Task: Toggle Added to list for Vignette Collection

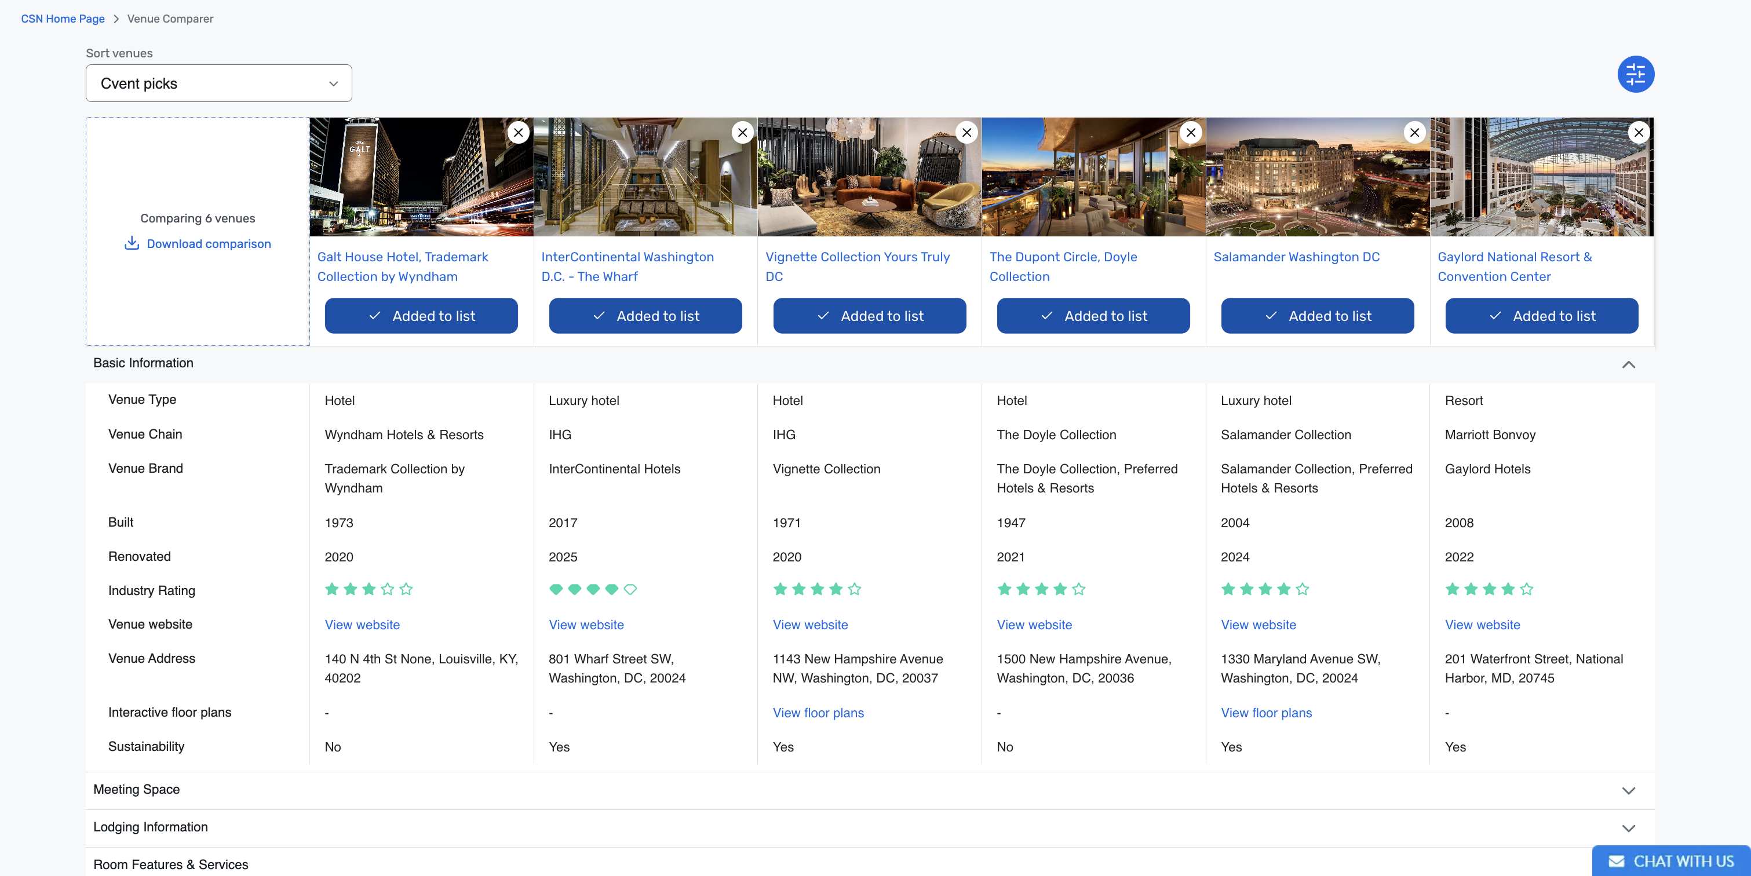Action: (869, 316)
